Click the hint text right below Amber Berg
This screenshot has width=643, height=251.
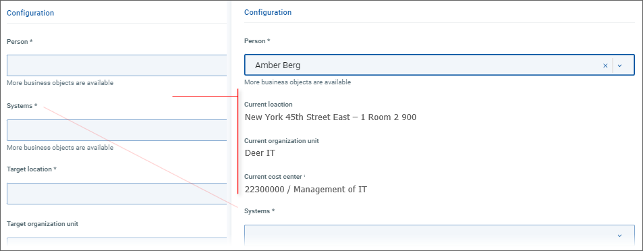pos(298,82)
